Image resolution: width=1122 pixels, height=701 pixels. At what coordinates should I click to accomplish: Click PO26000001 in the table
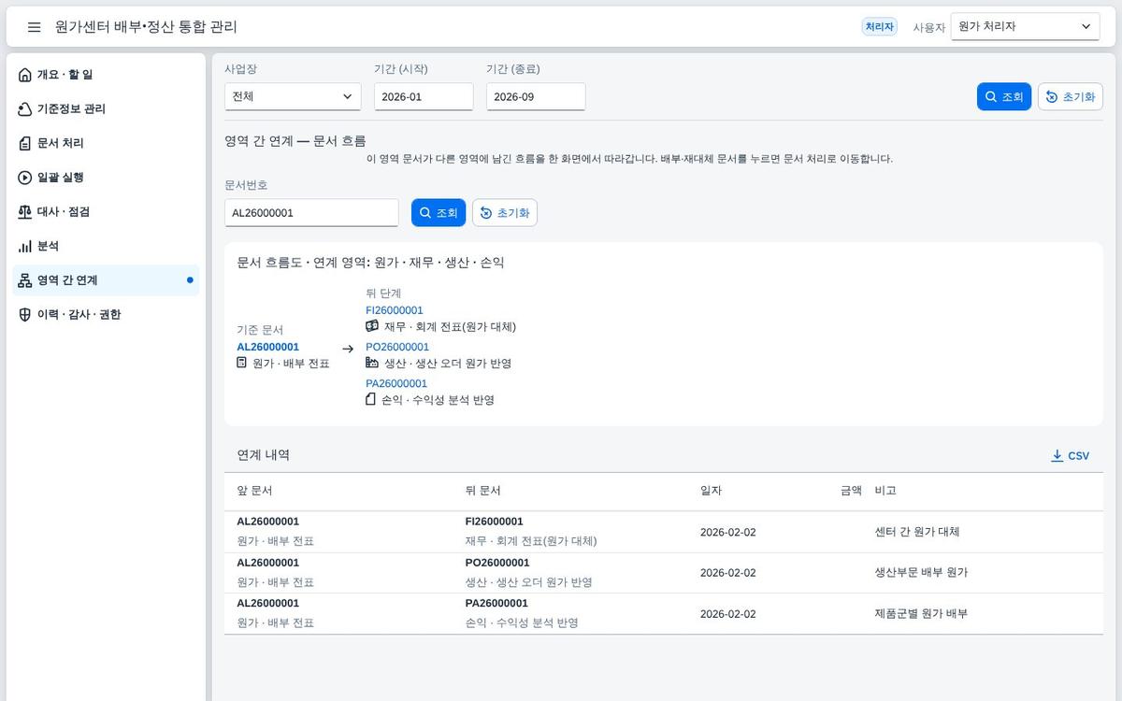pyautogui.click(x=497, y=563)
